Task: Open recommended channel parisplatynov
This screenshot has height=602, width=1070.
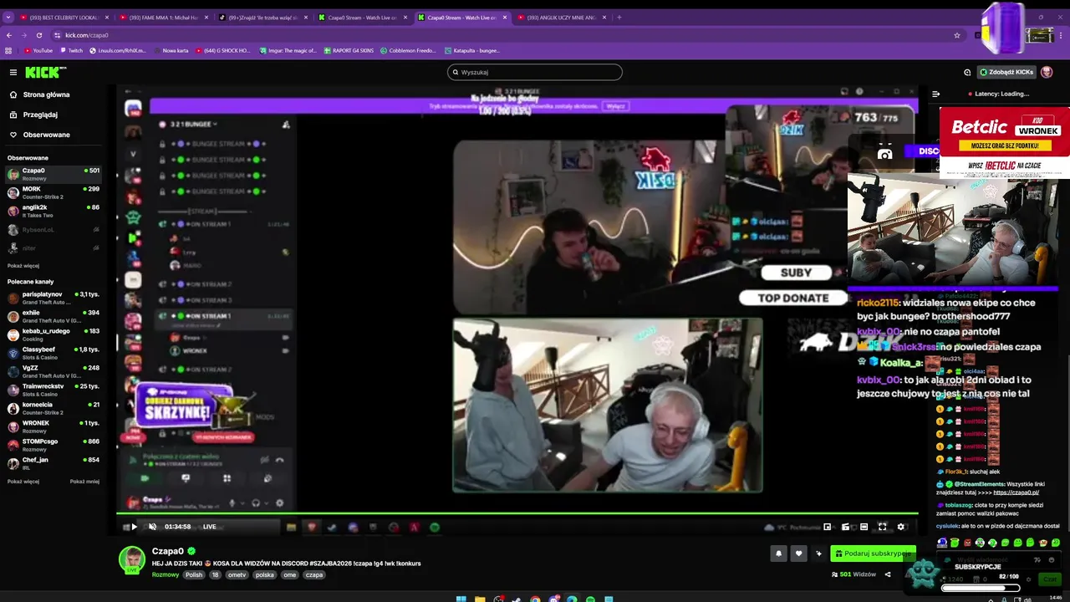Action: tap(53, 298)
